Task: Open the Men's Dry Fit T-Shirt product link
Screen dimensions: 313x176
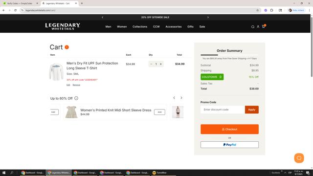Action: (92, 66)
